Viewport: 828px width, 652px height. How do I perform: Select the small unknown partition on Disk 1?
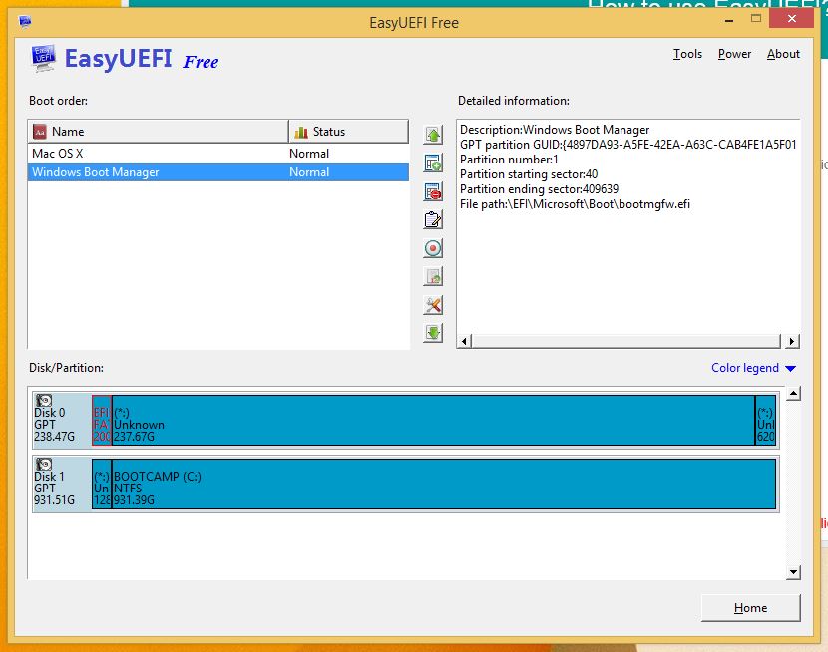(x=102, y=485)
